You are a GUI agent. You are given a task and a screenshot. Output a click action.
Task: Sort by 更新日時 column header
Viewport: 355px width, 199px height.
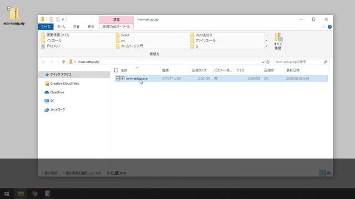pos(293,70)
